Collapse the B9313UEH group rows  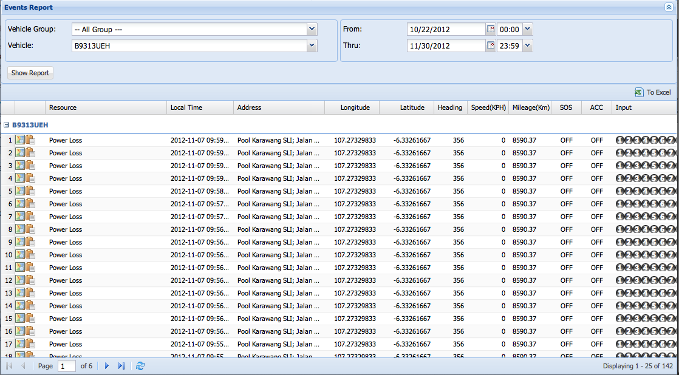pyautogui.click(x=6, y=125)
